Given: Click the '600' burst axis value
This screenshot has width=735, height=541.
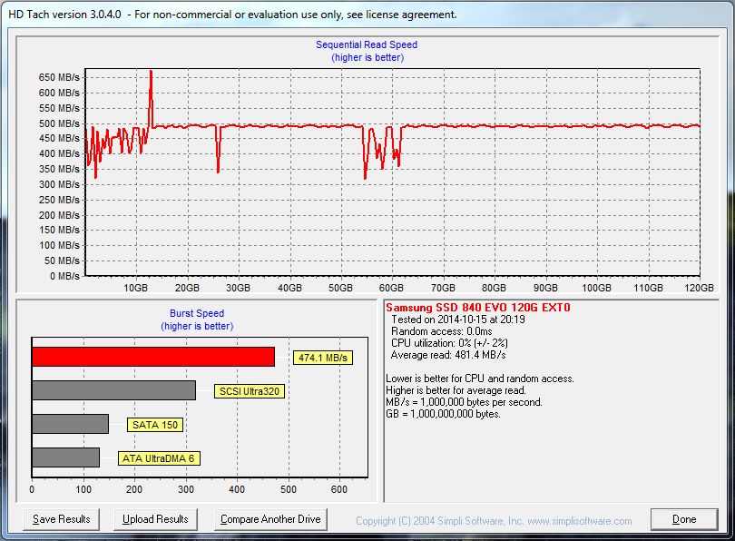Looking at the screenshot, I should coord(338,489).
